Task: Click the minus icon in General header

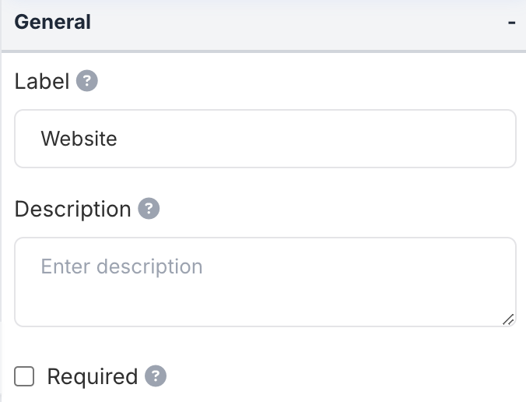Action: (x=511, y=23)
